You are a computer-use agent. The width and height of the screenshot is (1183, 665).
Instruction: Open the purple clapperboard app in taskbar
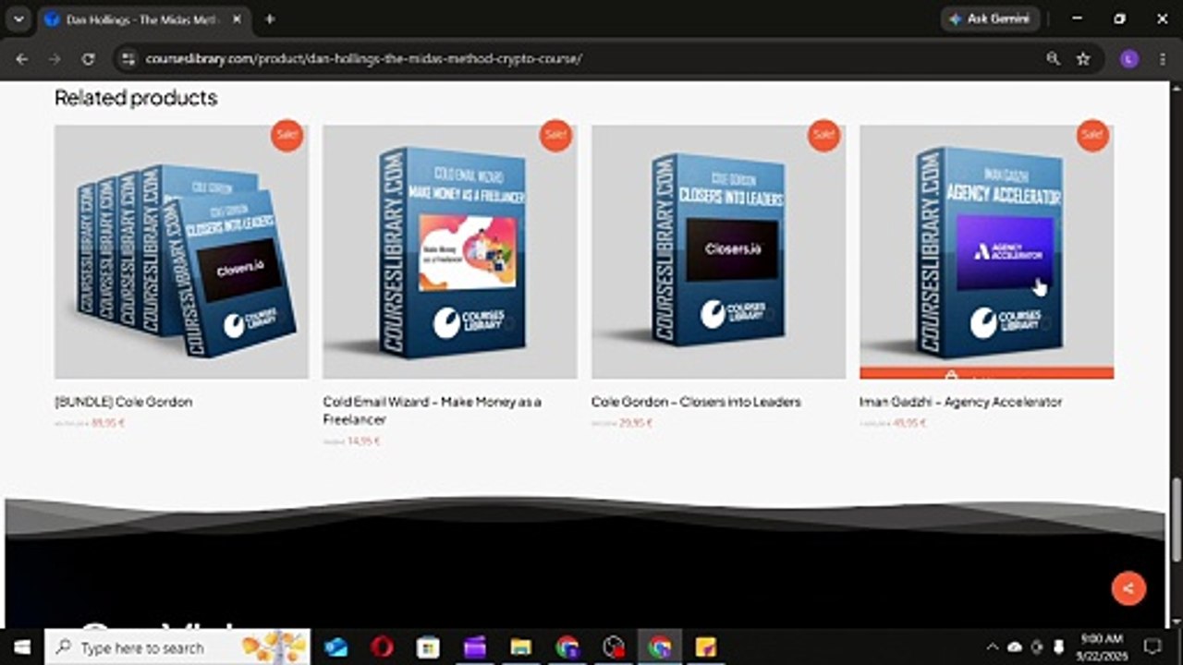pyautogui.click(x=475, y=647)
